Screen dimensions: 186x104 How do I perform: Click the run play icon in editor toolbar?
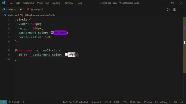coord(168,10)
